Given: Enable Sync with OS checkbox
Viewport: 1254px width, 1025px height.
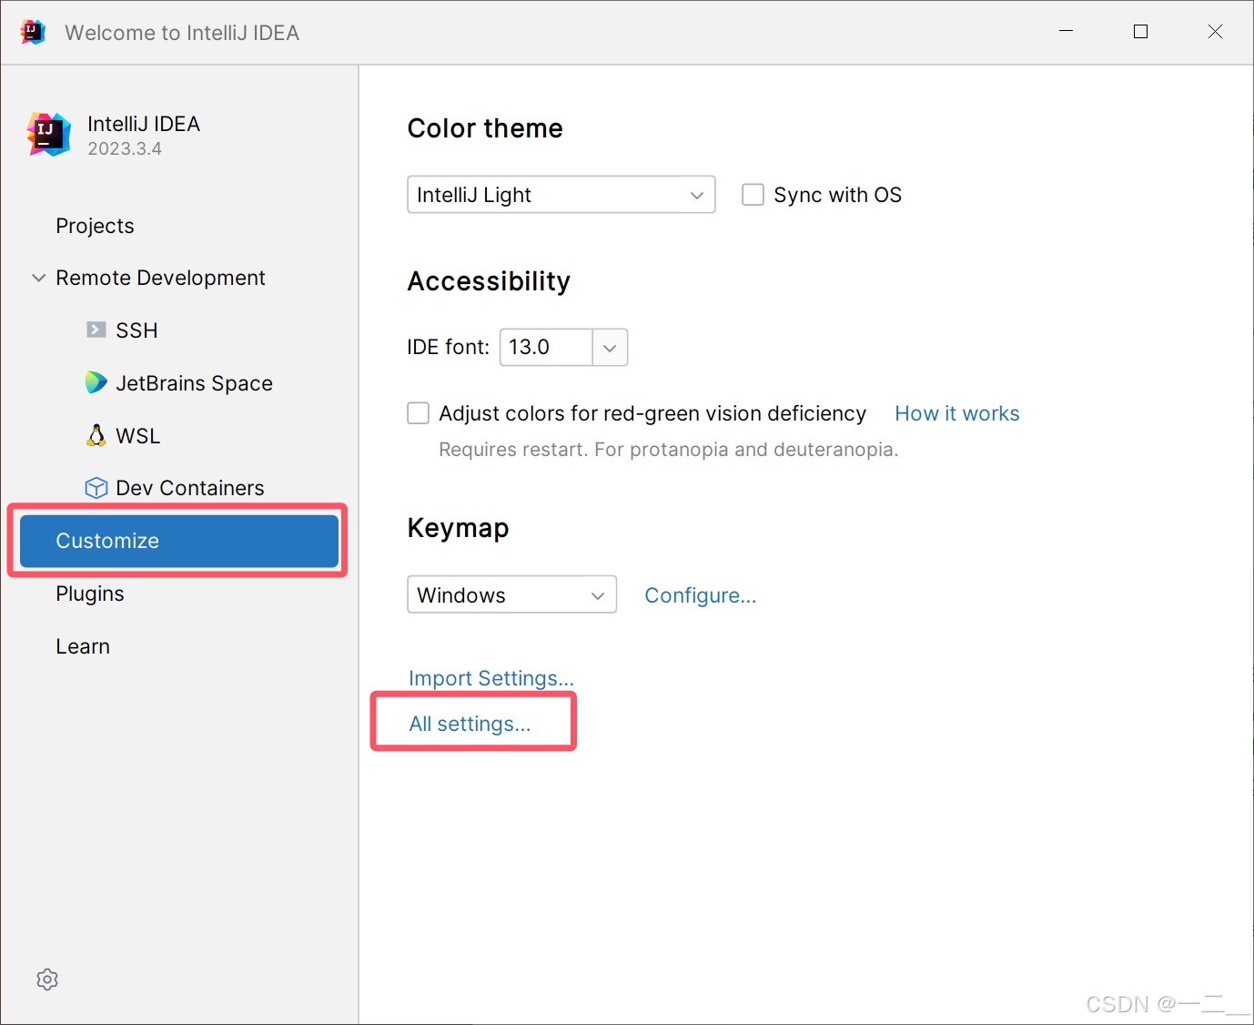Looking at the screenshot, I should pyautogui.click(x=753, y=195).
